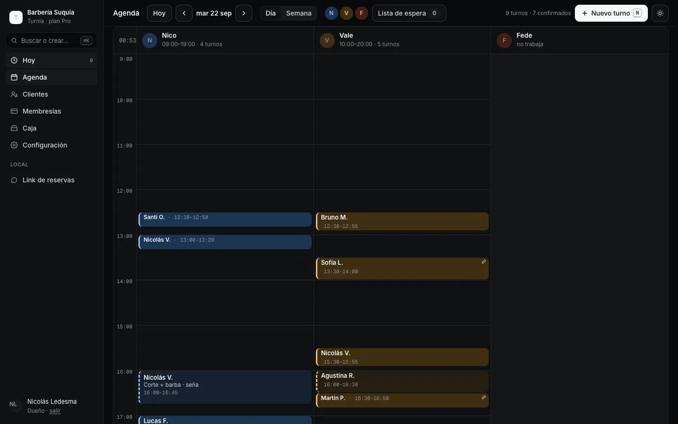678x424 pixels.
Task: Open Configuración settings
Action: [52, 145]
